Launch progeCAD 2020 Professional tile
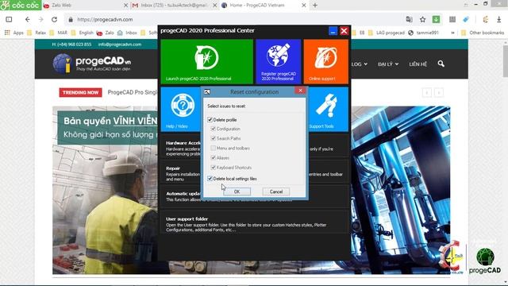This screenshot has width=508, height=286. 206,62
